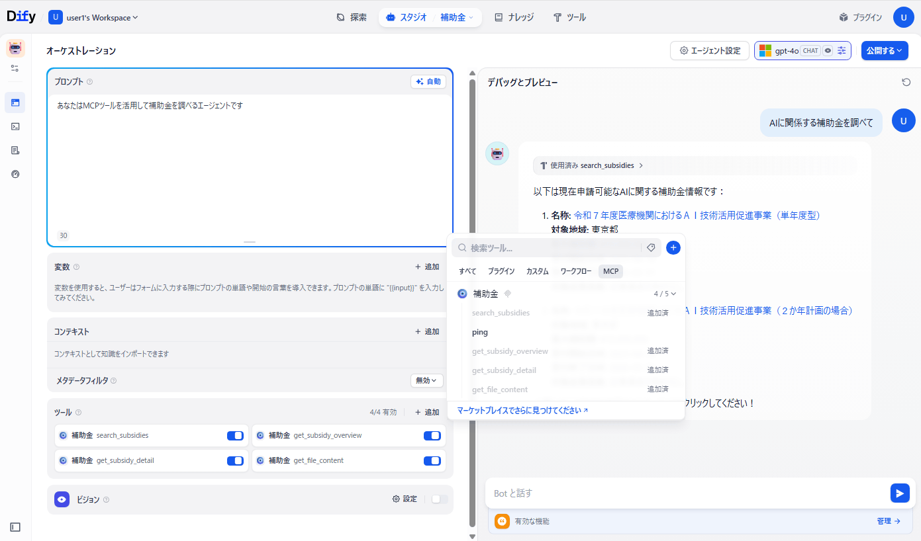Toggle off the search_subsidies tool switch
This screenshot has width=921, height=541.
tap(235, 436)
